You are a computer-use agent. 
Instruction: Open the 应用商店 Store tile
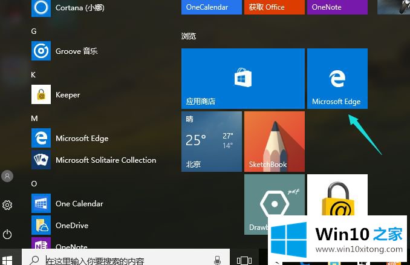click(243, 79)
